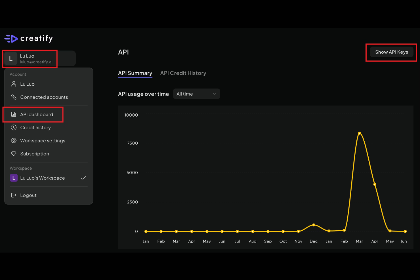Click the March peak point on chart
Viewport: 420px width, 280px height.
coord(359,133)
